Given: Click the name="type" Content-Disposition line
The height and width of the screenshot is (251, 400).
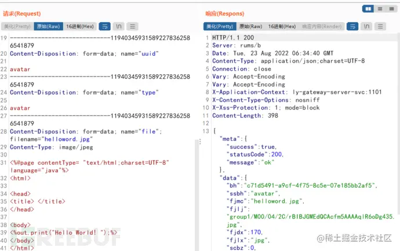Looking at the screenshot, I should pos(84,92).
